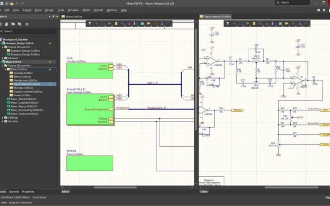Open the Project menu
The image size is (330, 206).
27,10
